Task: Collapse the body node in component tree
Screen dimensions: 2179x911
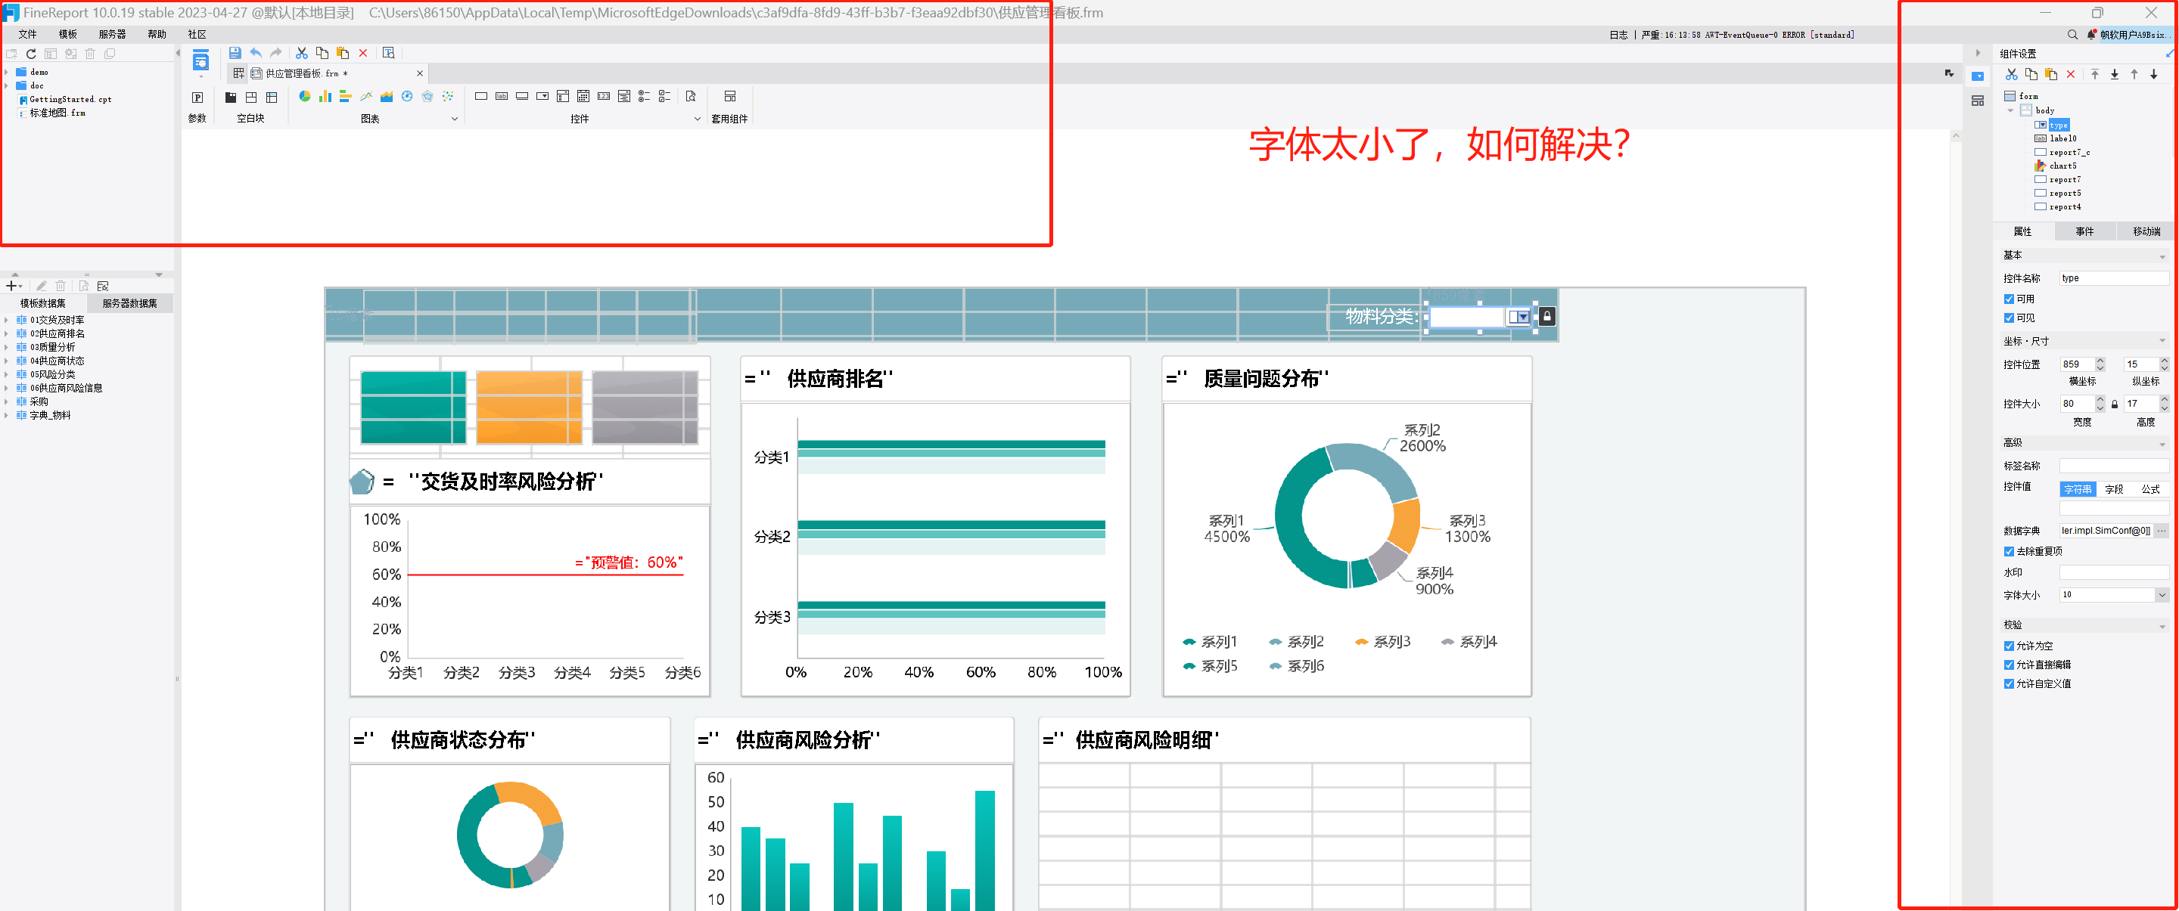Action: [x=2011, y=110]
